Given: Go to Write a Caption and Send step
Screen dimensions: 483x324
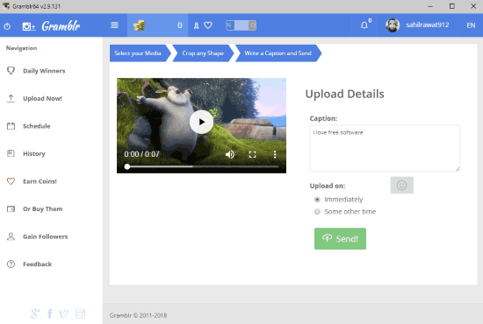Looking at the screenshot, I should [278, 53].
